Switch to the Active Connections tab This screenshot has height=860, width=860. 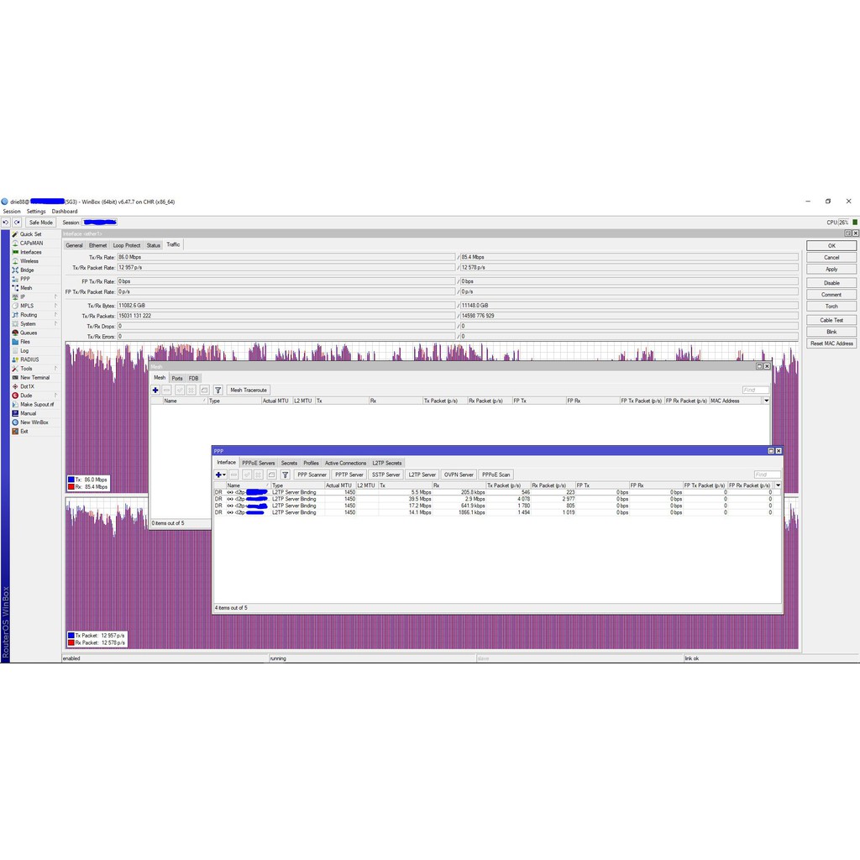pos(345,463)
